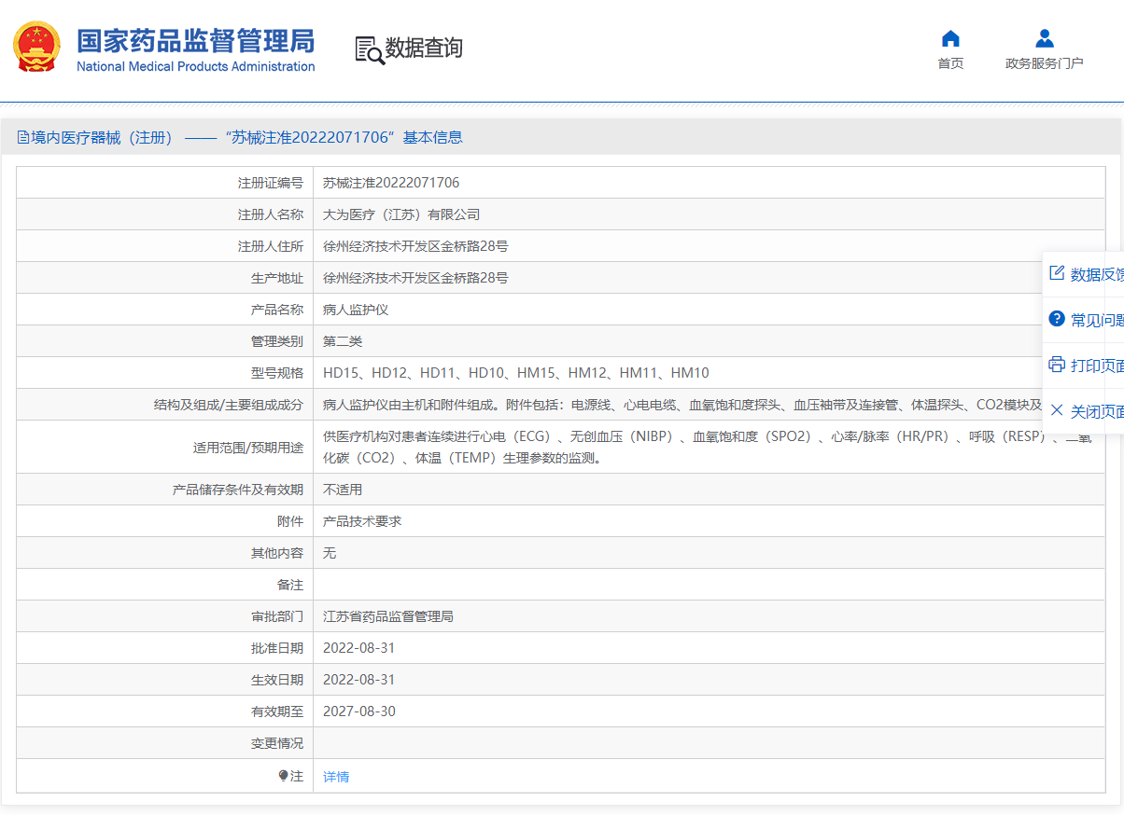Go to 首页 home icon
Image resolution: width=1124 pixels, height=815 pixels.
950,38
